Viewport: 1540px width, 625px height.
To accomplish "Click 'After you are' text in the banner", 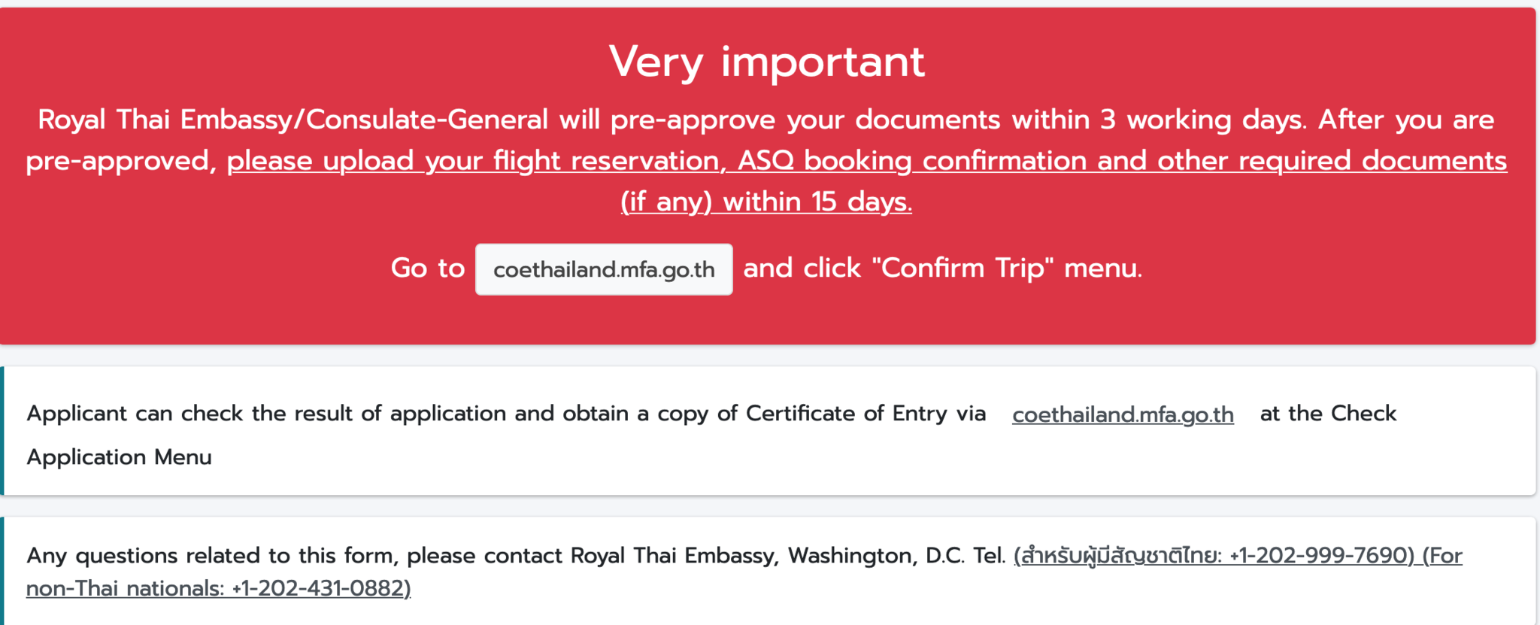I will click(1406, 120).
